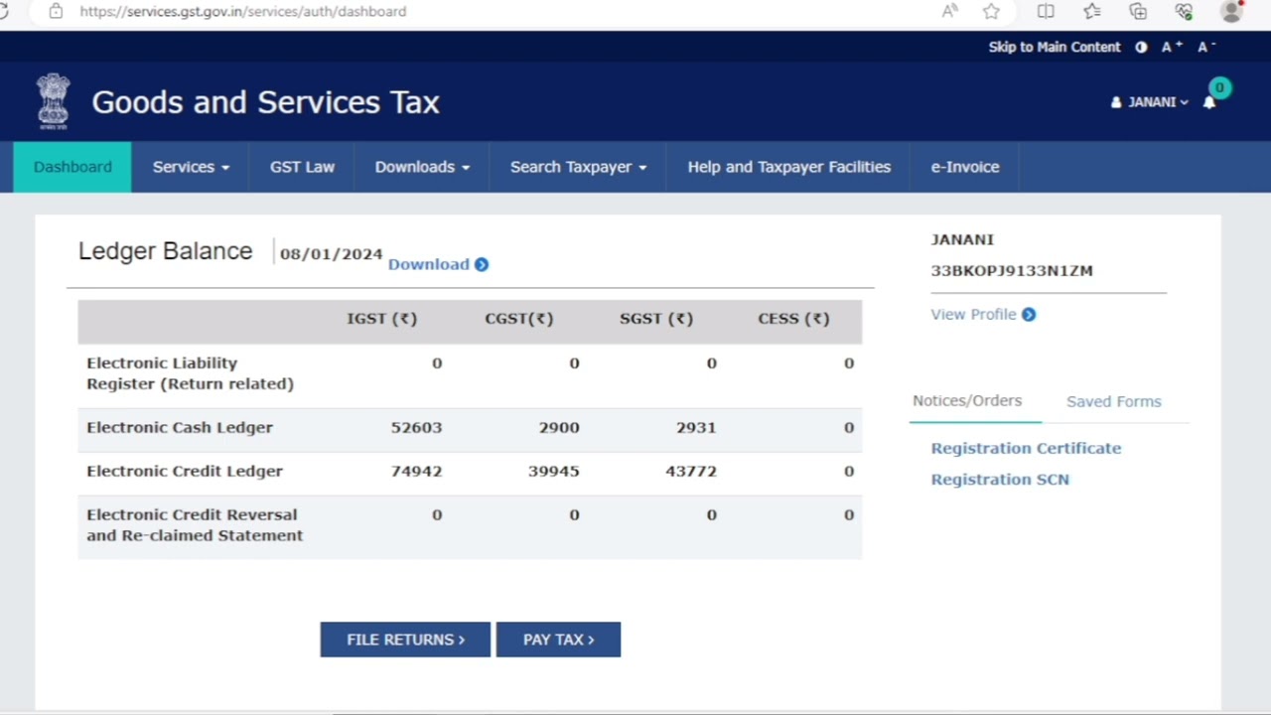Open the Registration SCN link

1000,480
